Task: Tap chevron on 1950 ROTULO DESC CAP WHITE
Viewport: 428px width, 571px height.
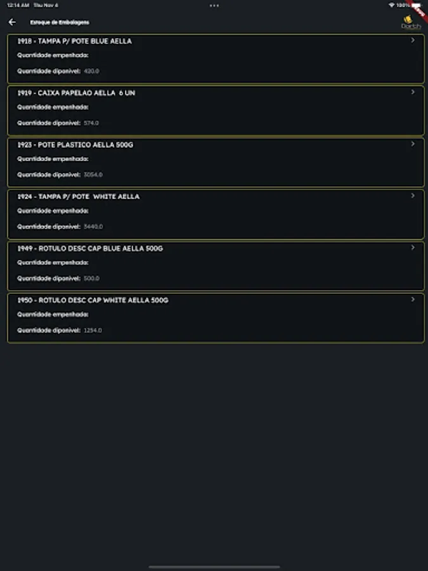Action: [x=413, y=299]
